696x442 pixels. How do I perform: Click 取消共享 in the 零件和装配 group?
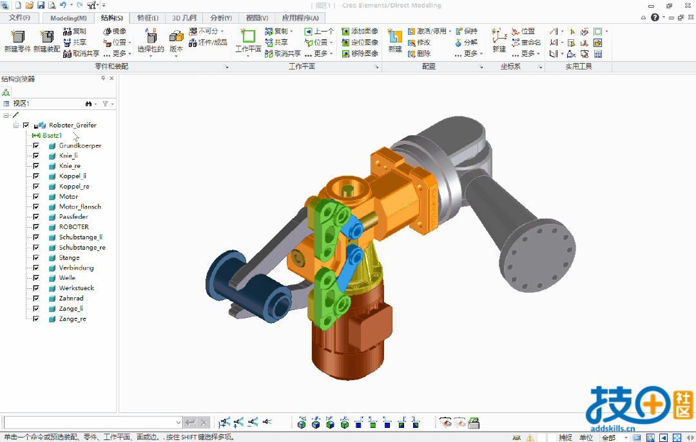coord(81,53)
